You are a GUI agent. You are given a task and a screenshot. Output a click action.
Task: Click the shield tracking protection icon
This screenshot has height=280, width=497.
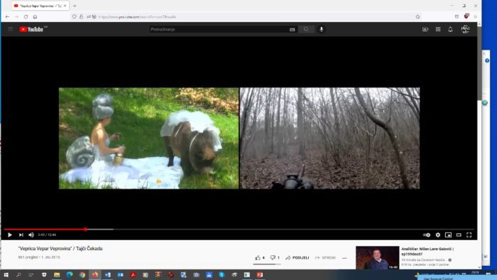[x=74, y=17]
